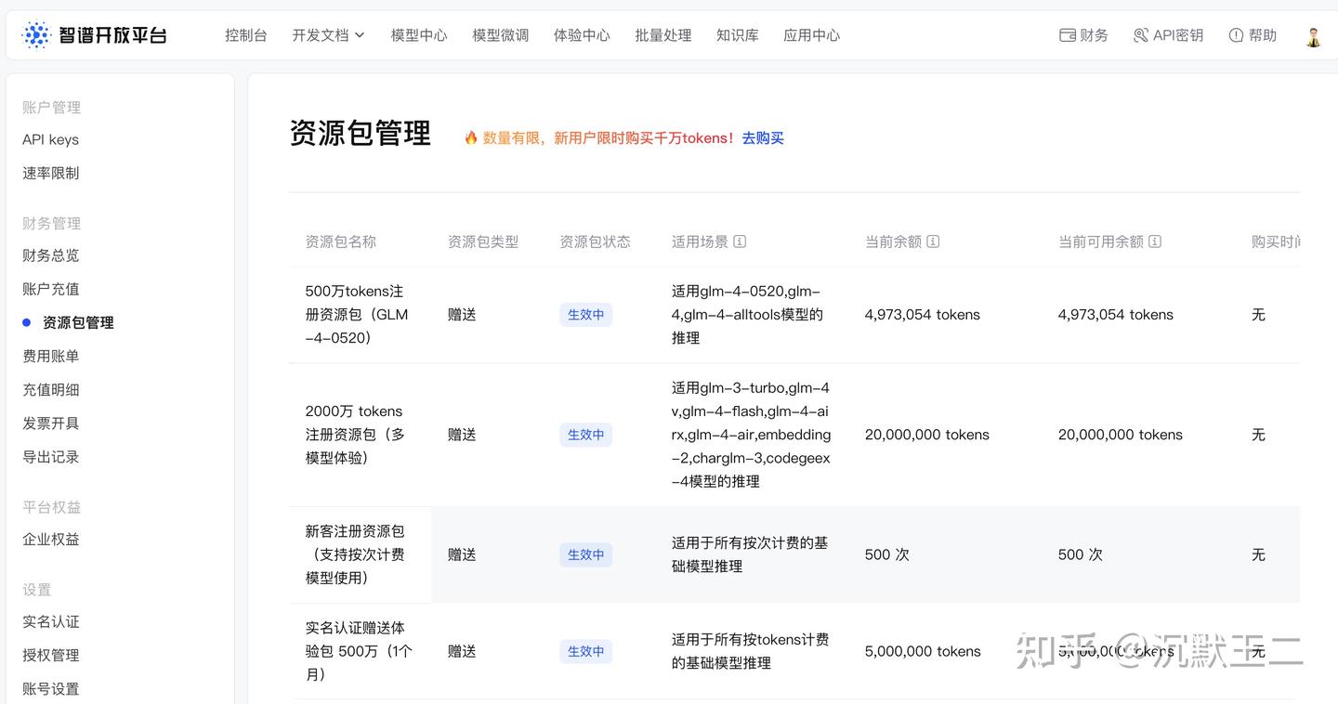
Task: Open 费用账单 in the sidebar
Action: (51, 356)
